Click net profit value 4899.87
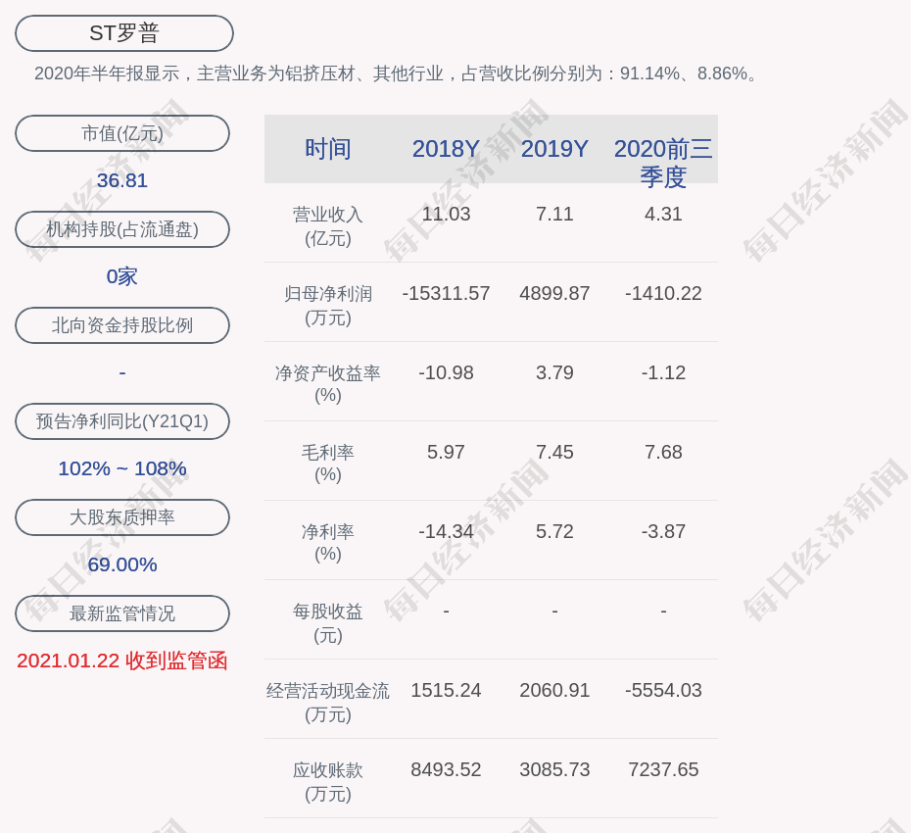The image size is (911, 833). click(x=554, y=293)
